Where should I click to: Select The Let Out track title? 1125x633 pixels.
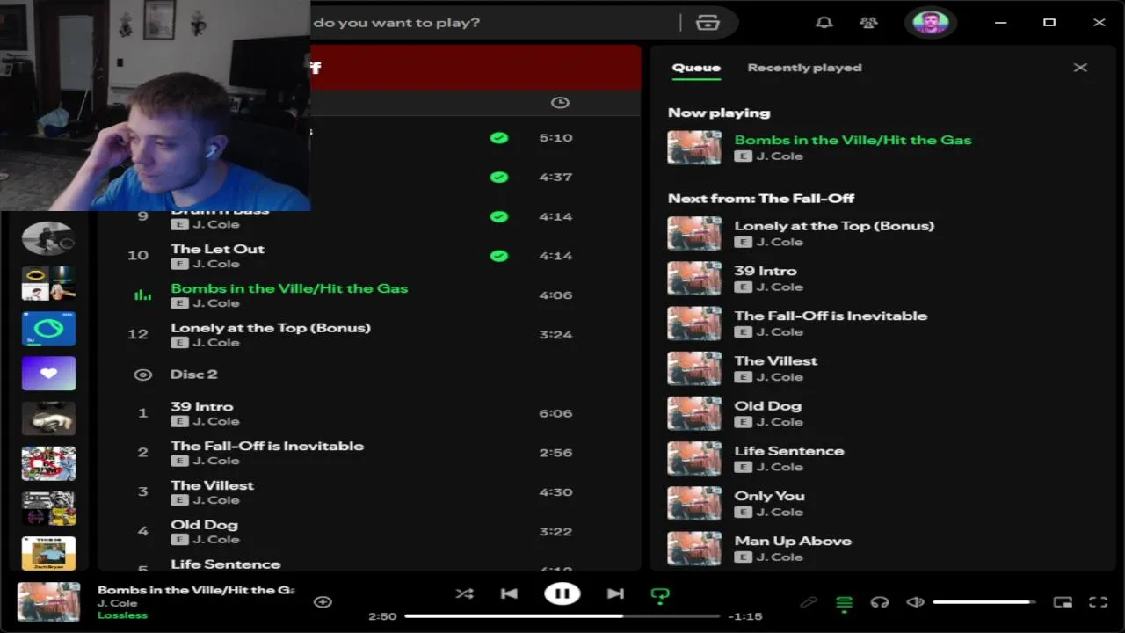point(217,249)
